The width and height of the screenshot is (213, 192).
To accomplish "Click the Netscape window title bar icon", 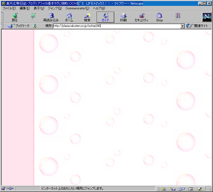I will [3, 3].
